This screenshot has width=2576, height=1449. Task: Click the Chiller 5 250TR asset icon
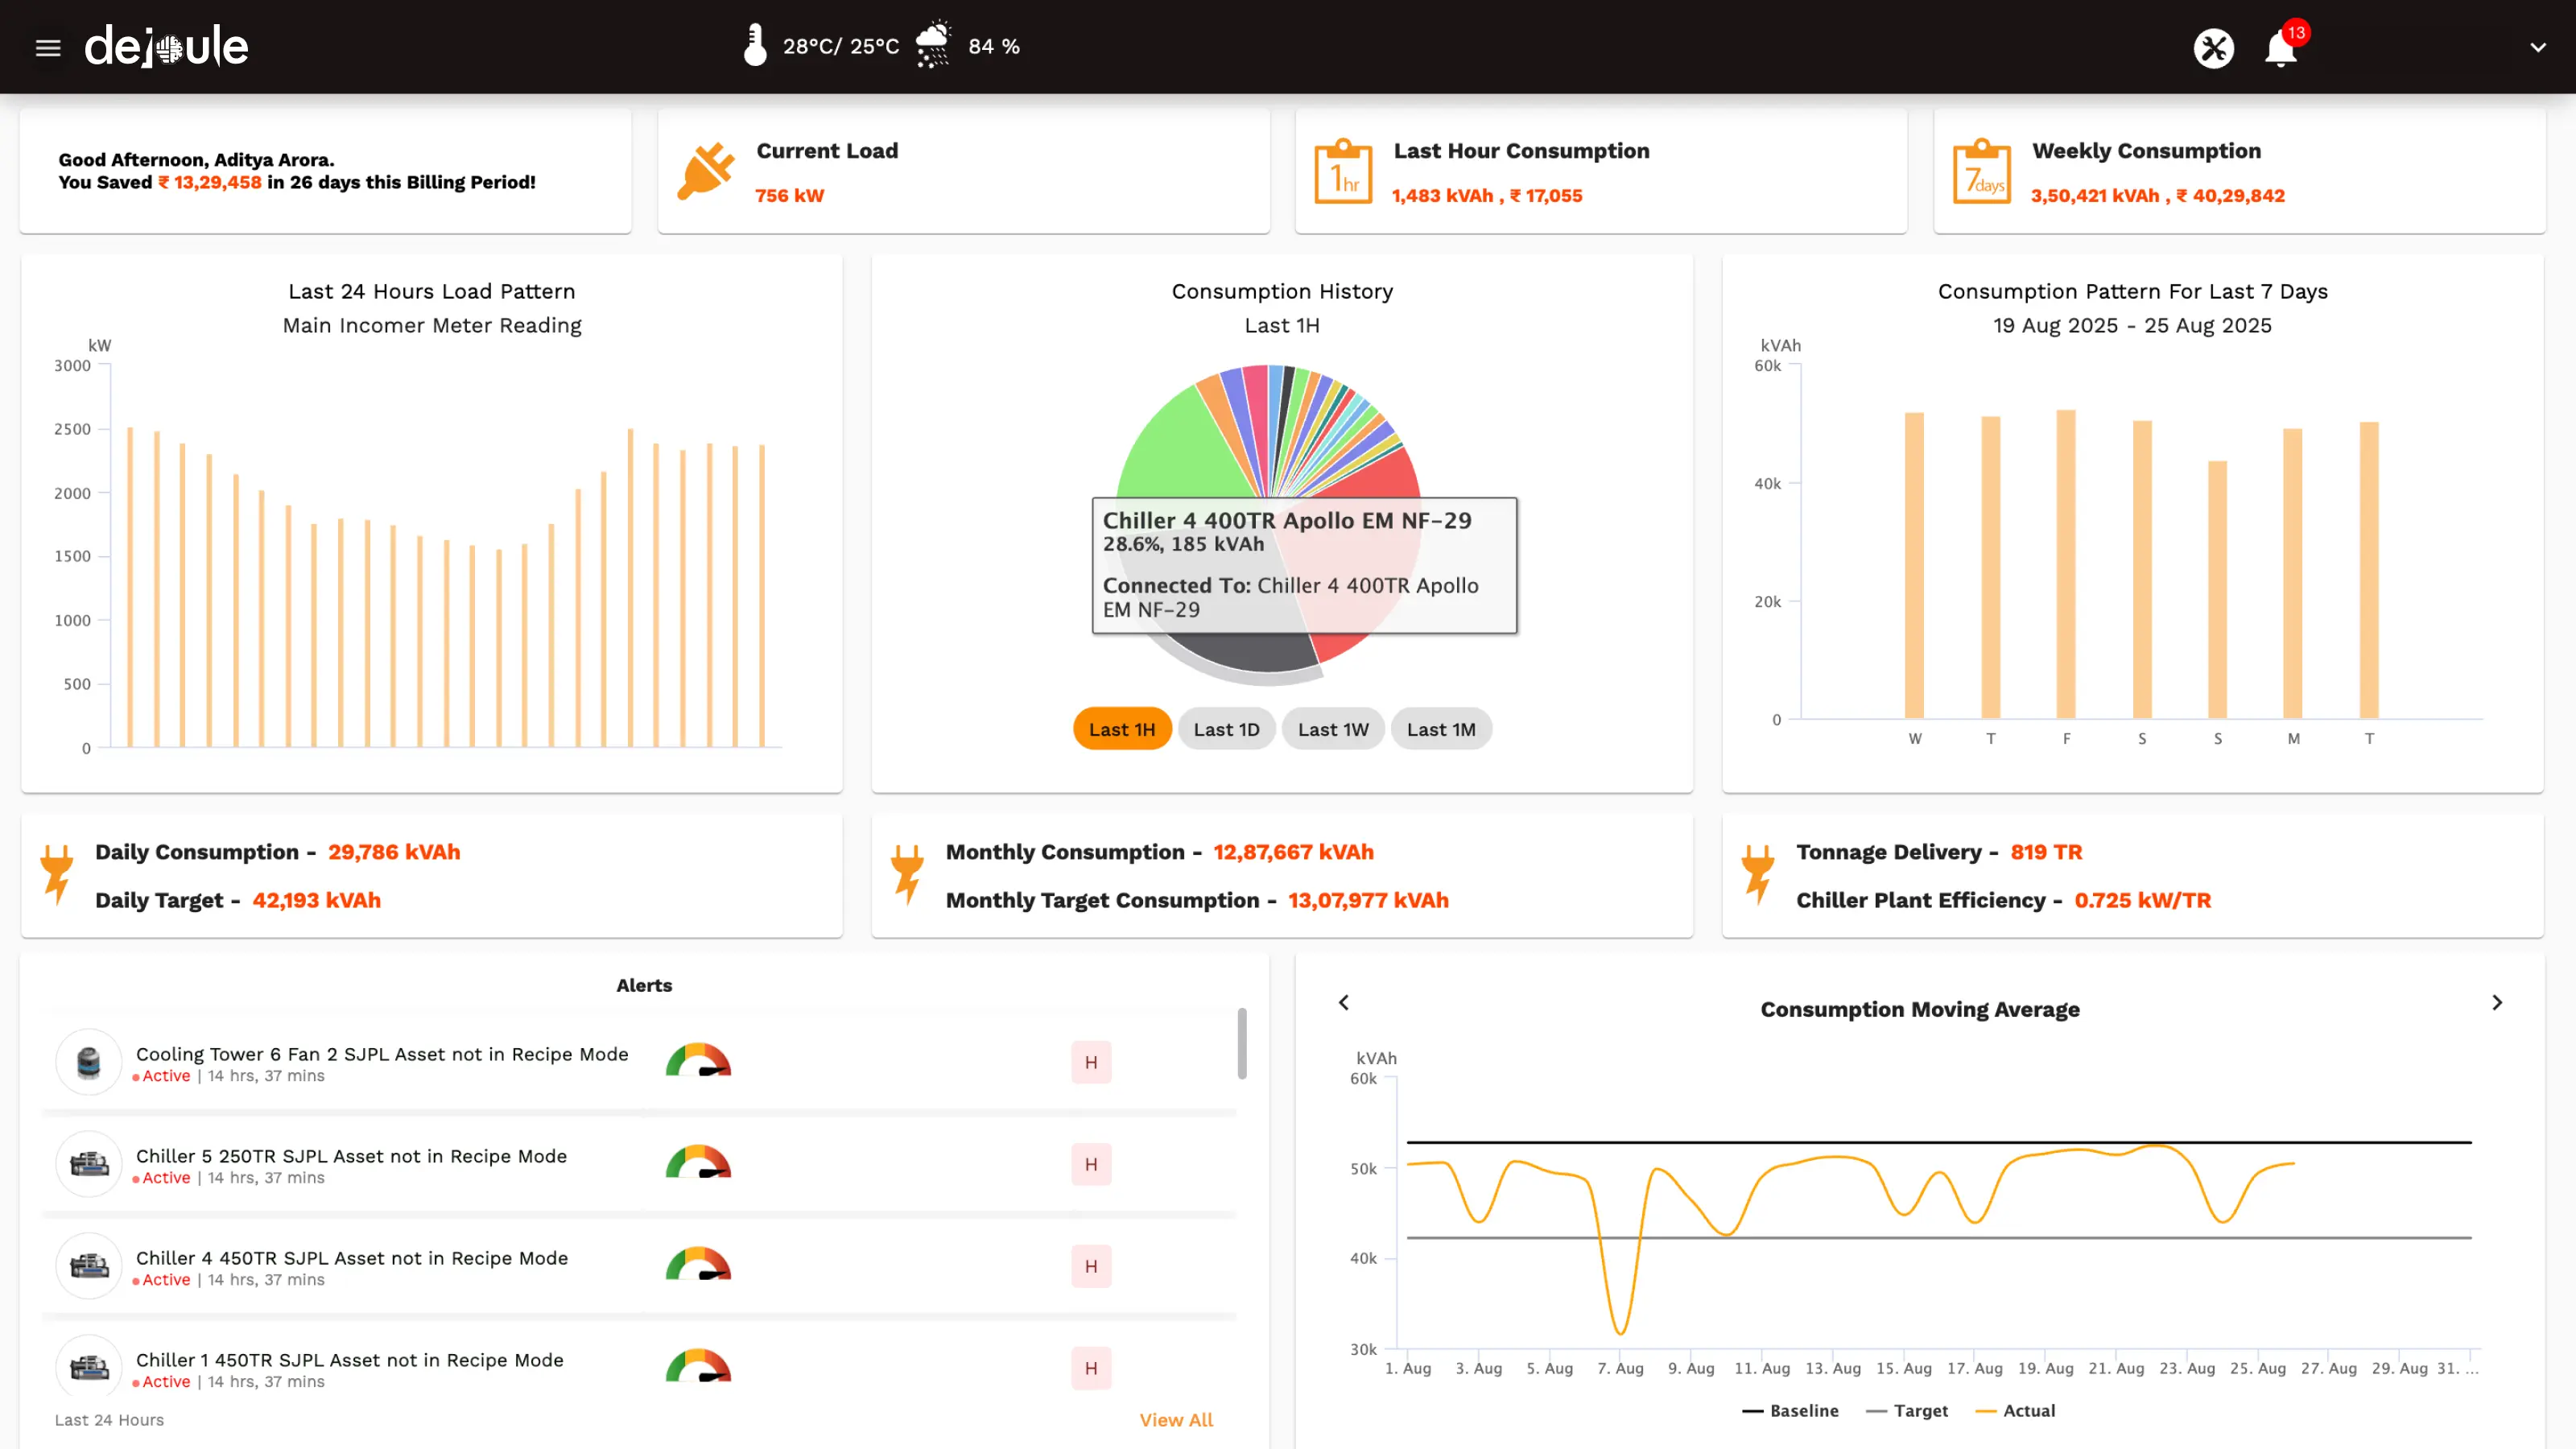89,1164
